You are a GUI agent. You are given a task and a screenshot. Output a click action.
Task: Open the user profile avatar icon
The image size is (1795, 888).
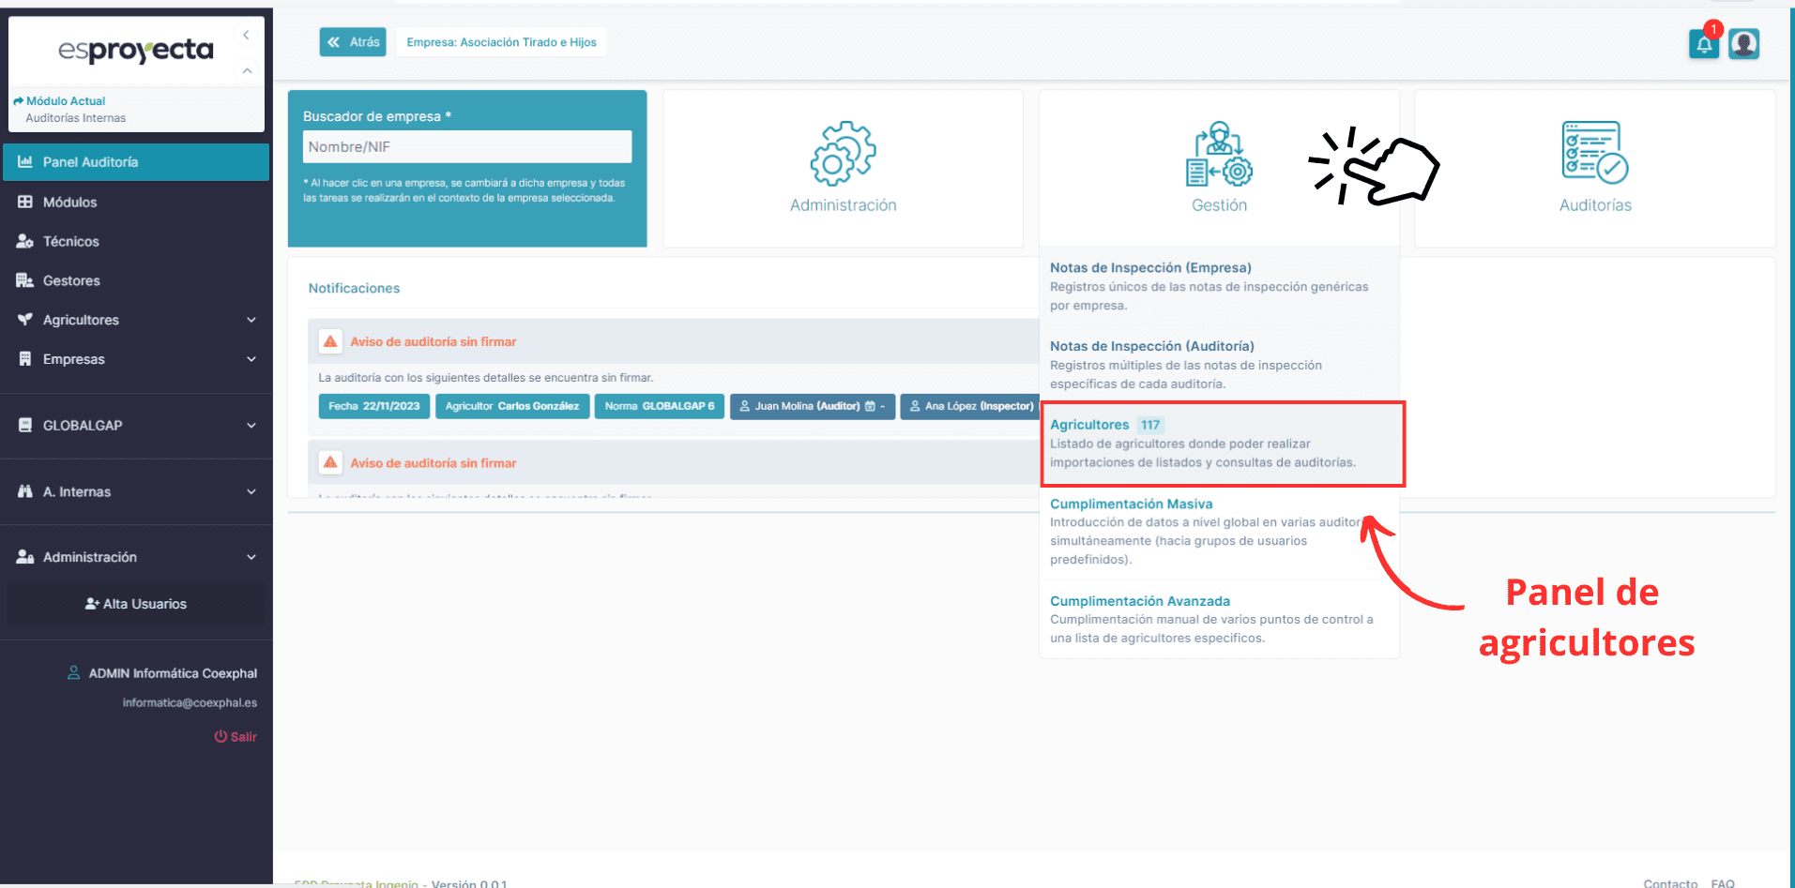1743,44
